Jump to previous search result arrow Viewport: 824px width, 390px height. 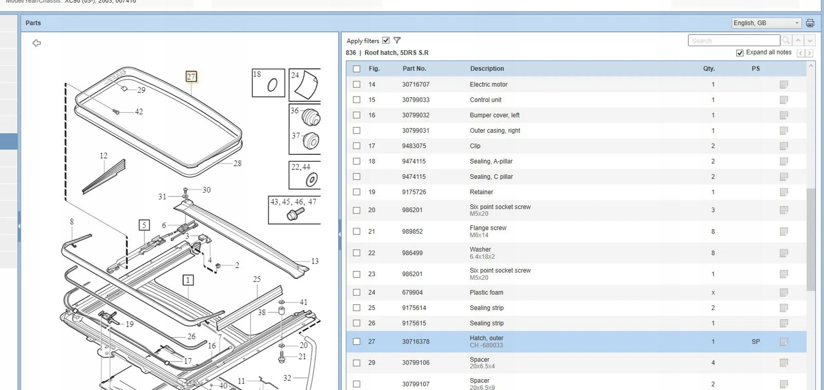tap(798, 40)
